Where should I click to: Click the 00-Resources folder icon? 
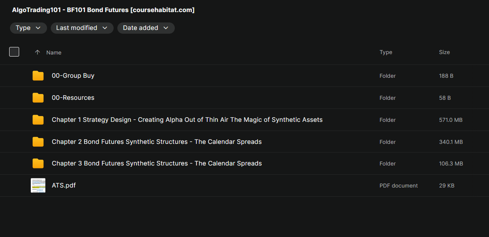(38, 98)
